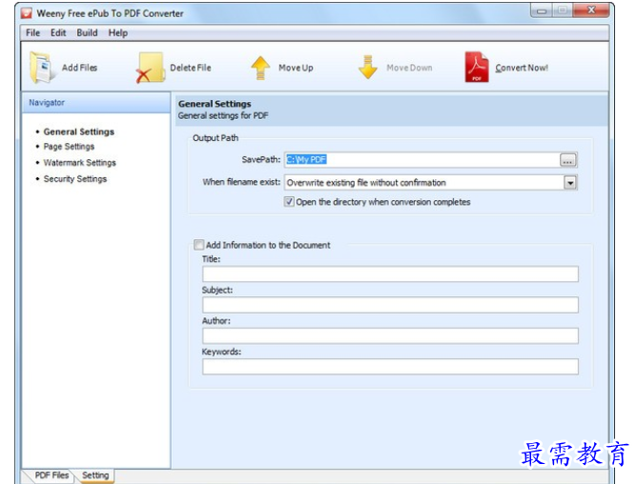Open the File menu

point(33,33)
